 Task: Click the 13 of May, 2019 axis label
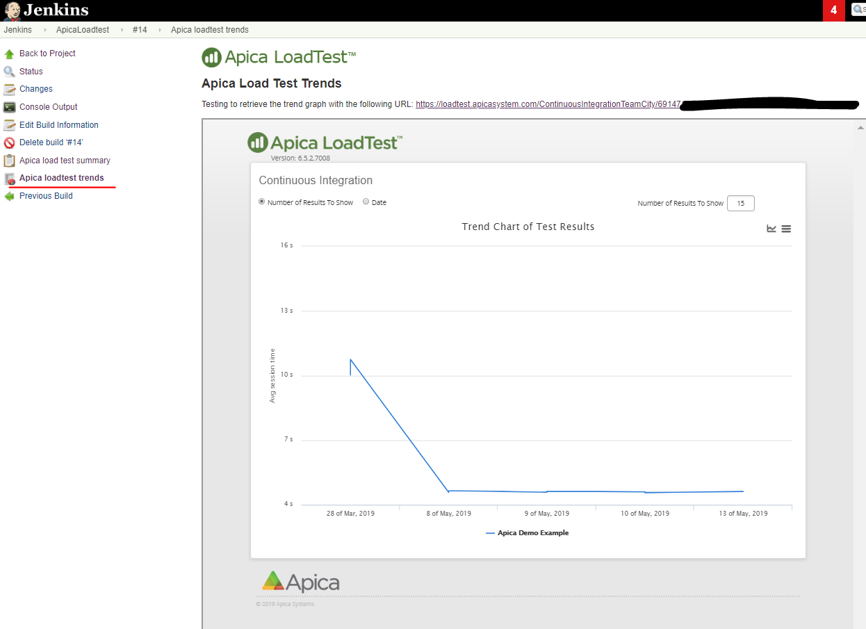coord(743,514)
